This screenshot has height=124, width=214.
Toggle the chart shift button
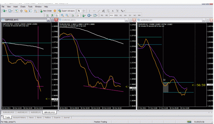pyautogui.click(x=78, y=15)
